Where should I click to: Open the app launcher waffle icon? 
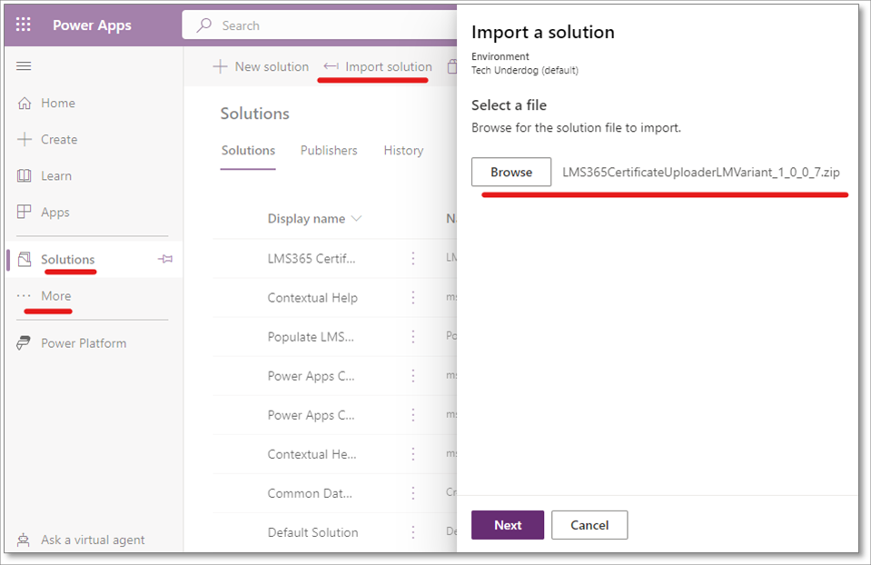click(24, 25)
